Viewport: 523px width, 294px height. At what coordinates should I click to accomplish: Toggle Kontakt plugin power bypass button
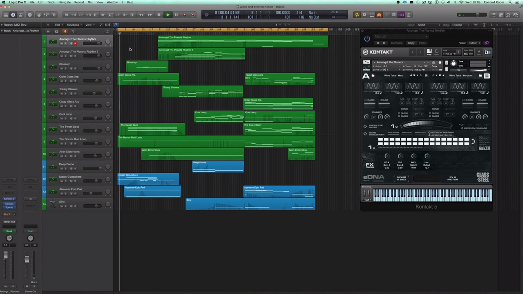click(367, 38)
